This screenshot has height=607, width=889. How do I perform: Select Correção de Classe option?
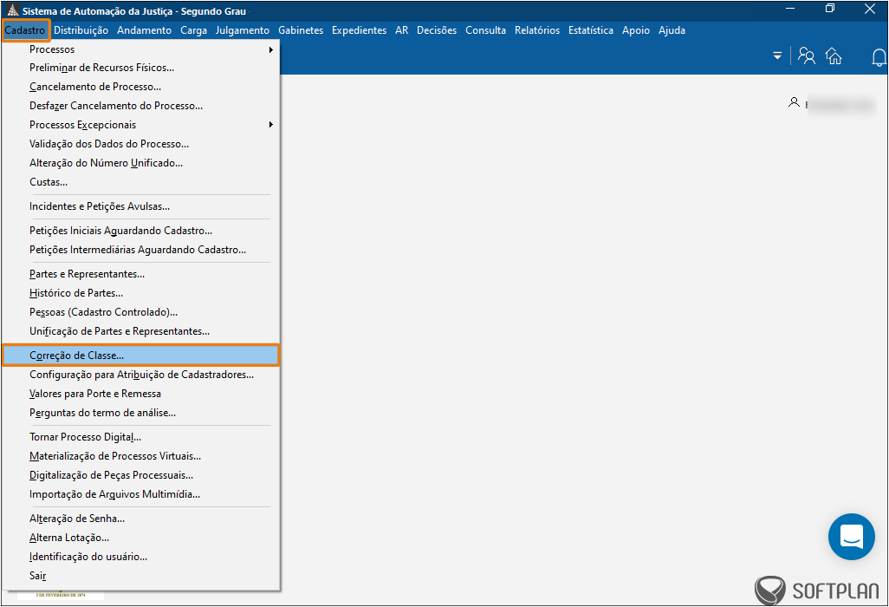[x=140, y=356]
